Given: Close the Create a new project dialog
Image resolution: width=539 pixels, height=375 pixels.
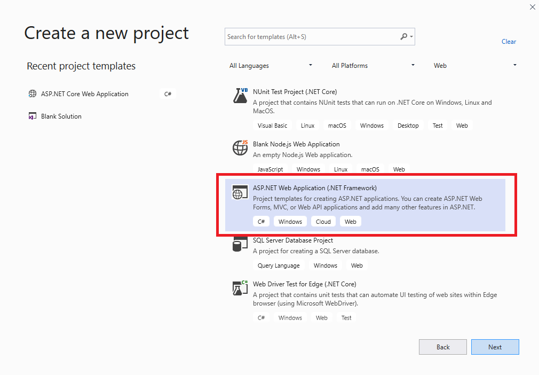Looking at the screenshot, I should pos(532,7).
